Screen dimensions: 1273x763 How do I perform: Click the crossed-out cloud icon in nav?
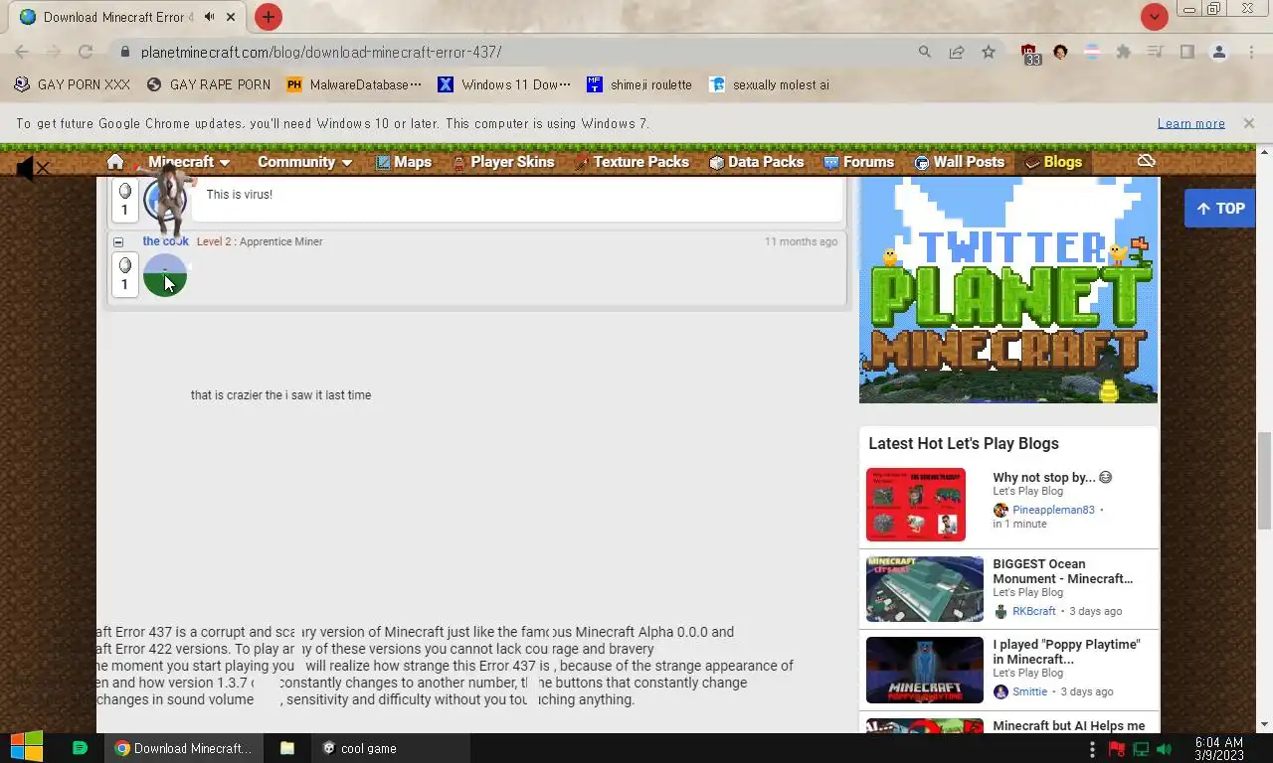[1146, 161]
